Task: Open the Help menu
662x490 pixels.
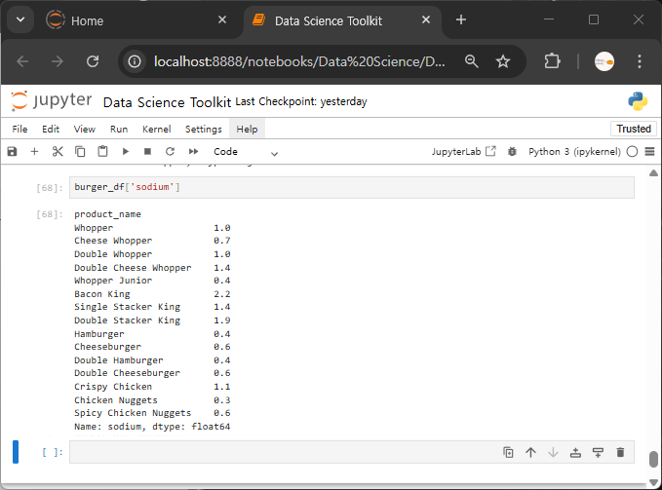Action: tap(247, 129)
